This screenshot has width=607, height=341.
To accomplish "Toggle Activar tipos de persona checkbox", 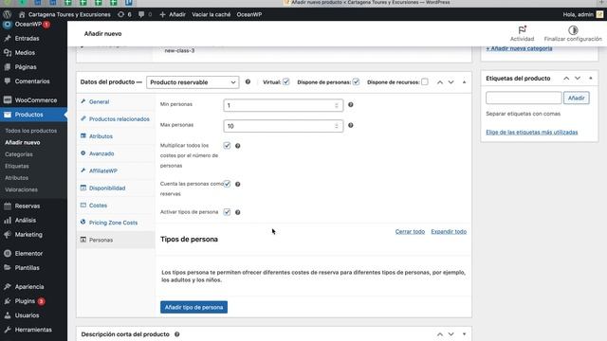I will click(x=227, y=212).
